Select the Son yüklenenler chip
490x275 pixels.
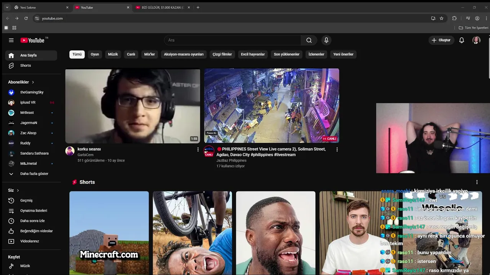287,54
